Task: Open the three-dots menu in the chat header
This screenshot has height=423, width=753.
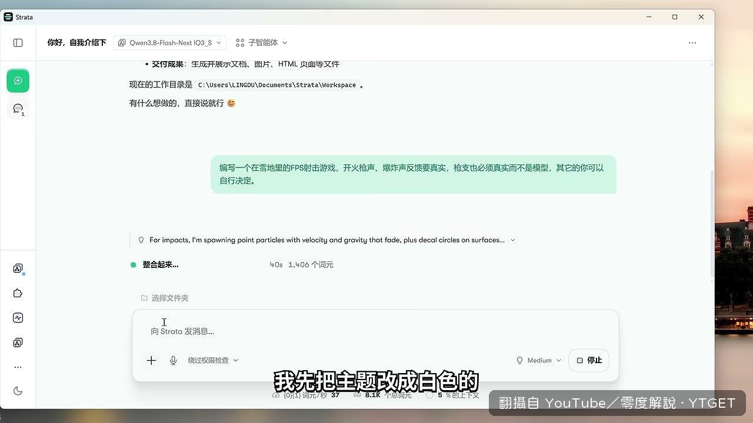Action: (692, 43)
